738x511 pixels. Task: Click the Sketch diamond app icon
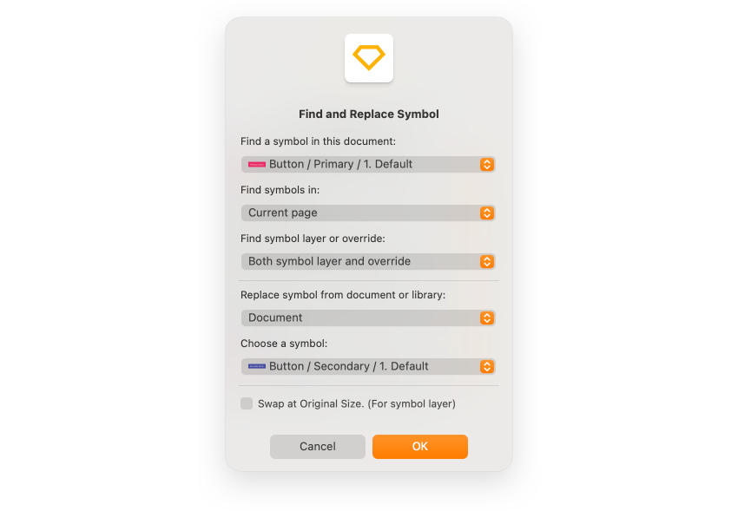369,58
